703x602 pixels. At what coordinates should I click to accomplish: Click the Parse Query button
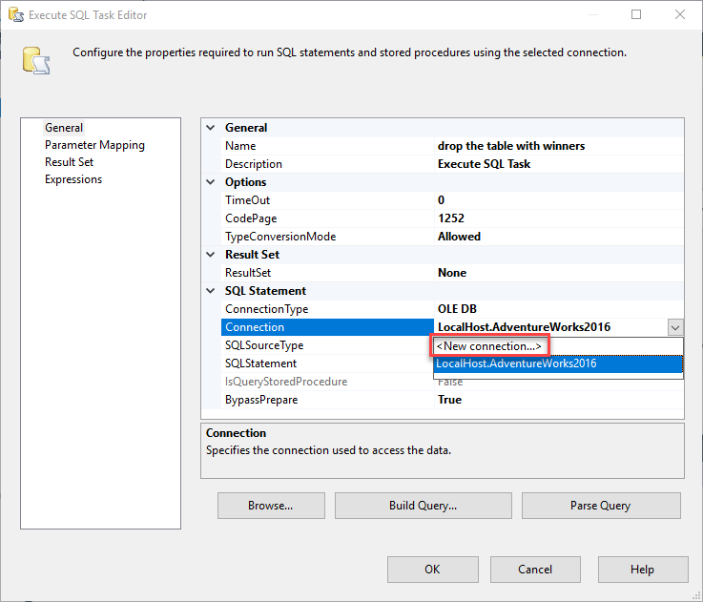point(601,506)
